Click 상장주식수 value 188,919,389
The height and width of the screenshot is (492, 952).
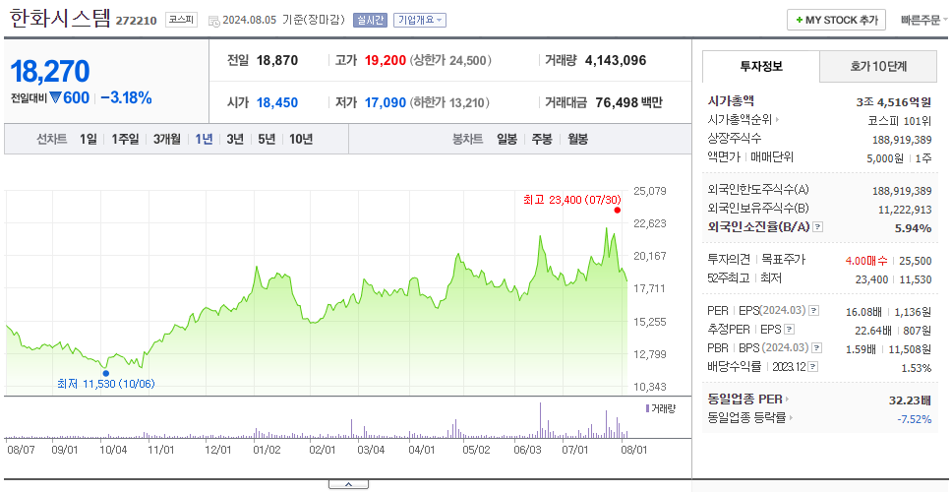click(x=902, y=140)
